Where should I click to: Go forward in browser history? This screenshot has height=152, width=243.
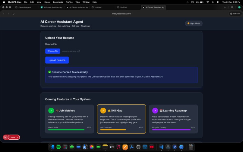(x=8, y=14)
